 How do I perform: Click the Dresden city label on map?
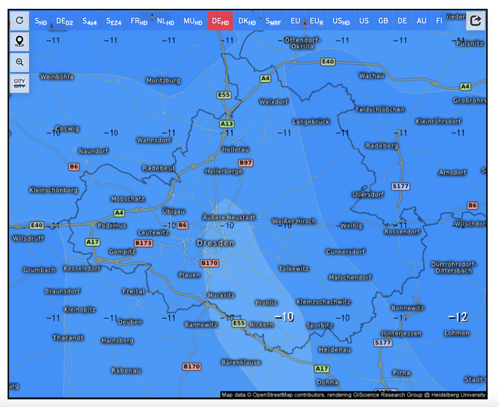(216, 243)
